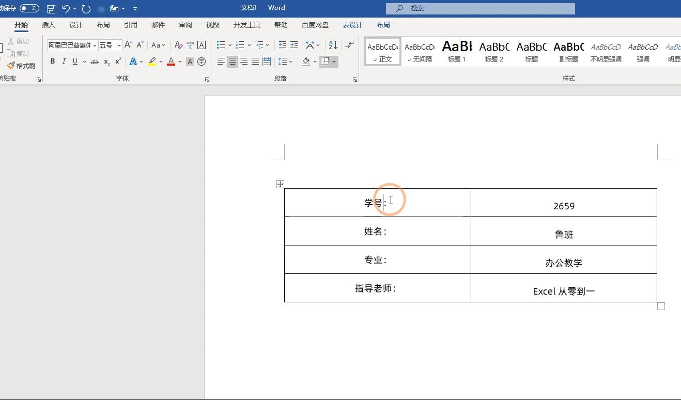The image size is (681, 400).
Task: Enable bulleted list formatting
Action: tap(221, 44)
